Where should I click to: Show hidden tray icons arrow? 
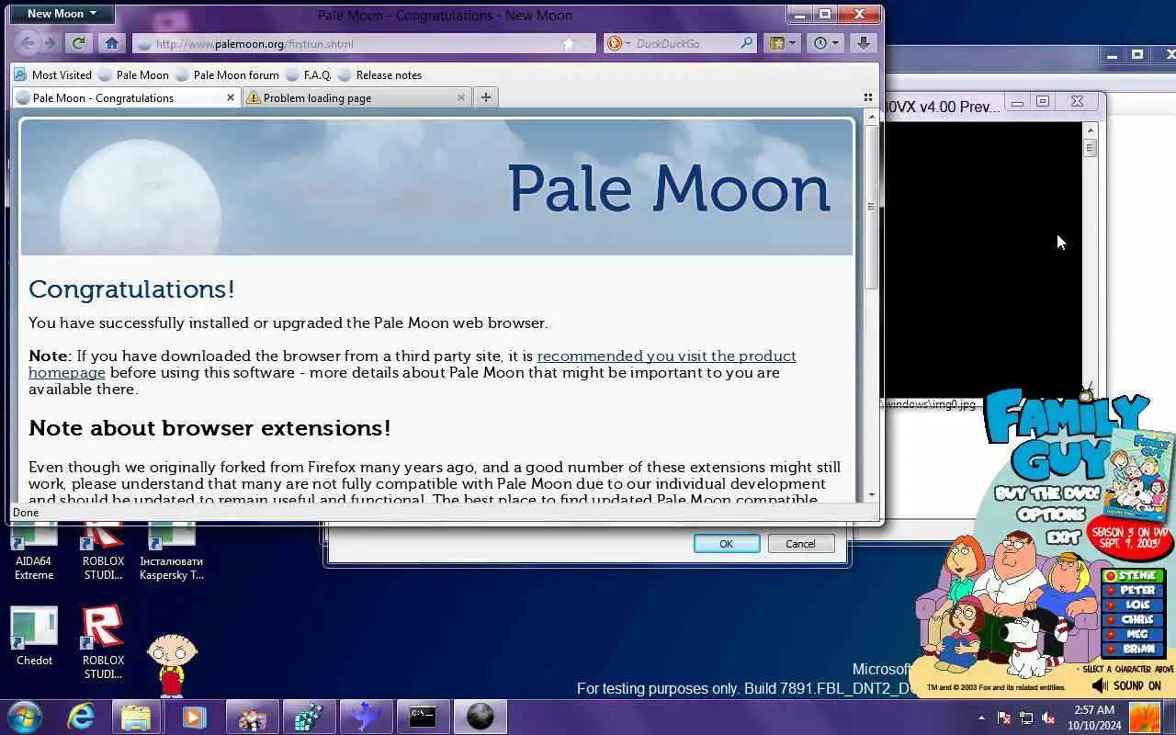981,718
